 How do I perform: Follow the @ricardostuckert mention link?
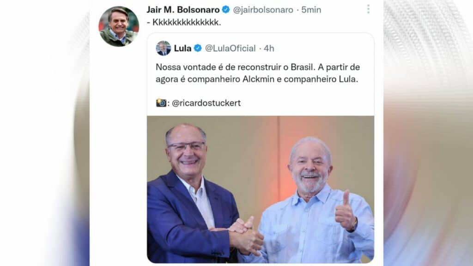pos(206,103)
